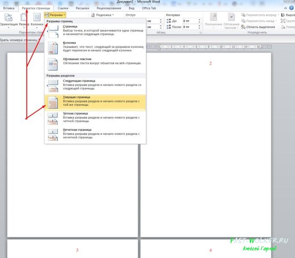Click the До spacing before input field
The height and width of the screenshot is (258, 295).
[190, 21]
